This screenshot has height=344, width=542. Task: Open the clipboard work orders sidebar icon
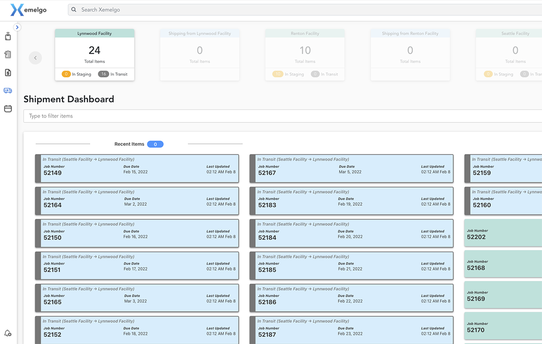pyautogui.click(x=8, y=54)
